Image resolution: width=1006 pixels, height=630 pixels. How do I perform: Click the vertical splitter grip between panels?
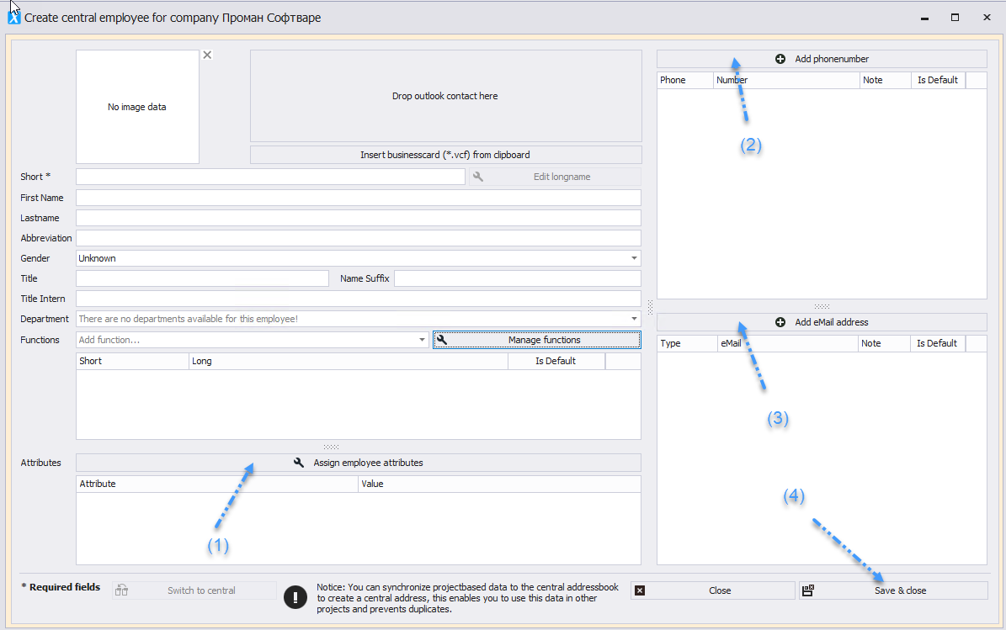[x=650, y=308]
